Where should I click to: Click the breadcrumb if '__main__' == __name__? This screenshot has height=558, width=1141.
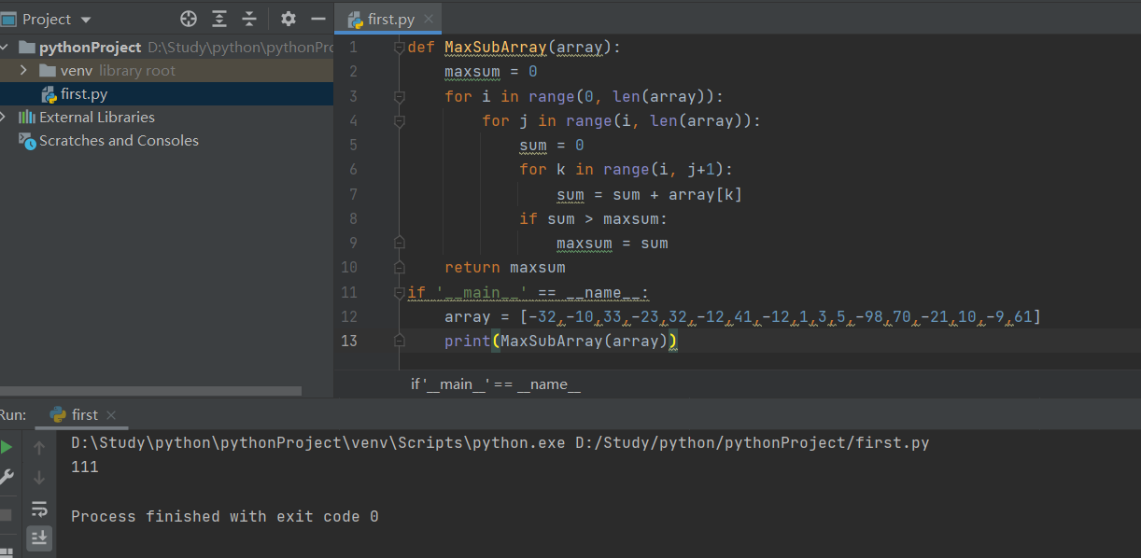click(x=496, y=384)
